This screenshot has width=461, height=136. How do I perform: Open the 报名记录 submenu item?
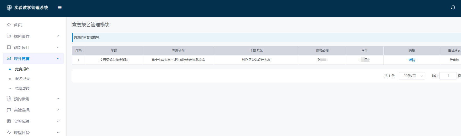(22, 79)
